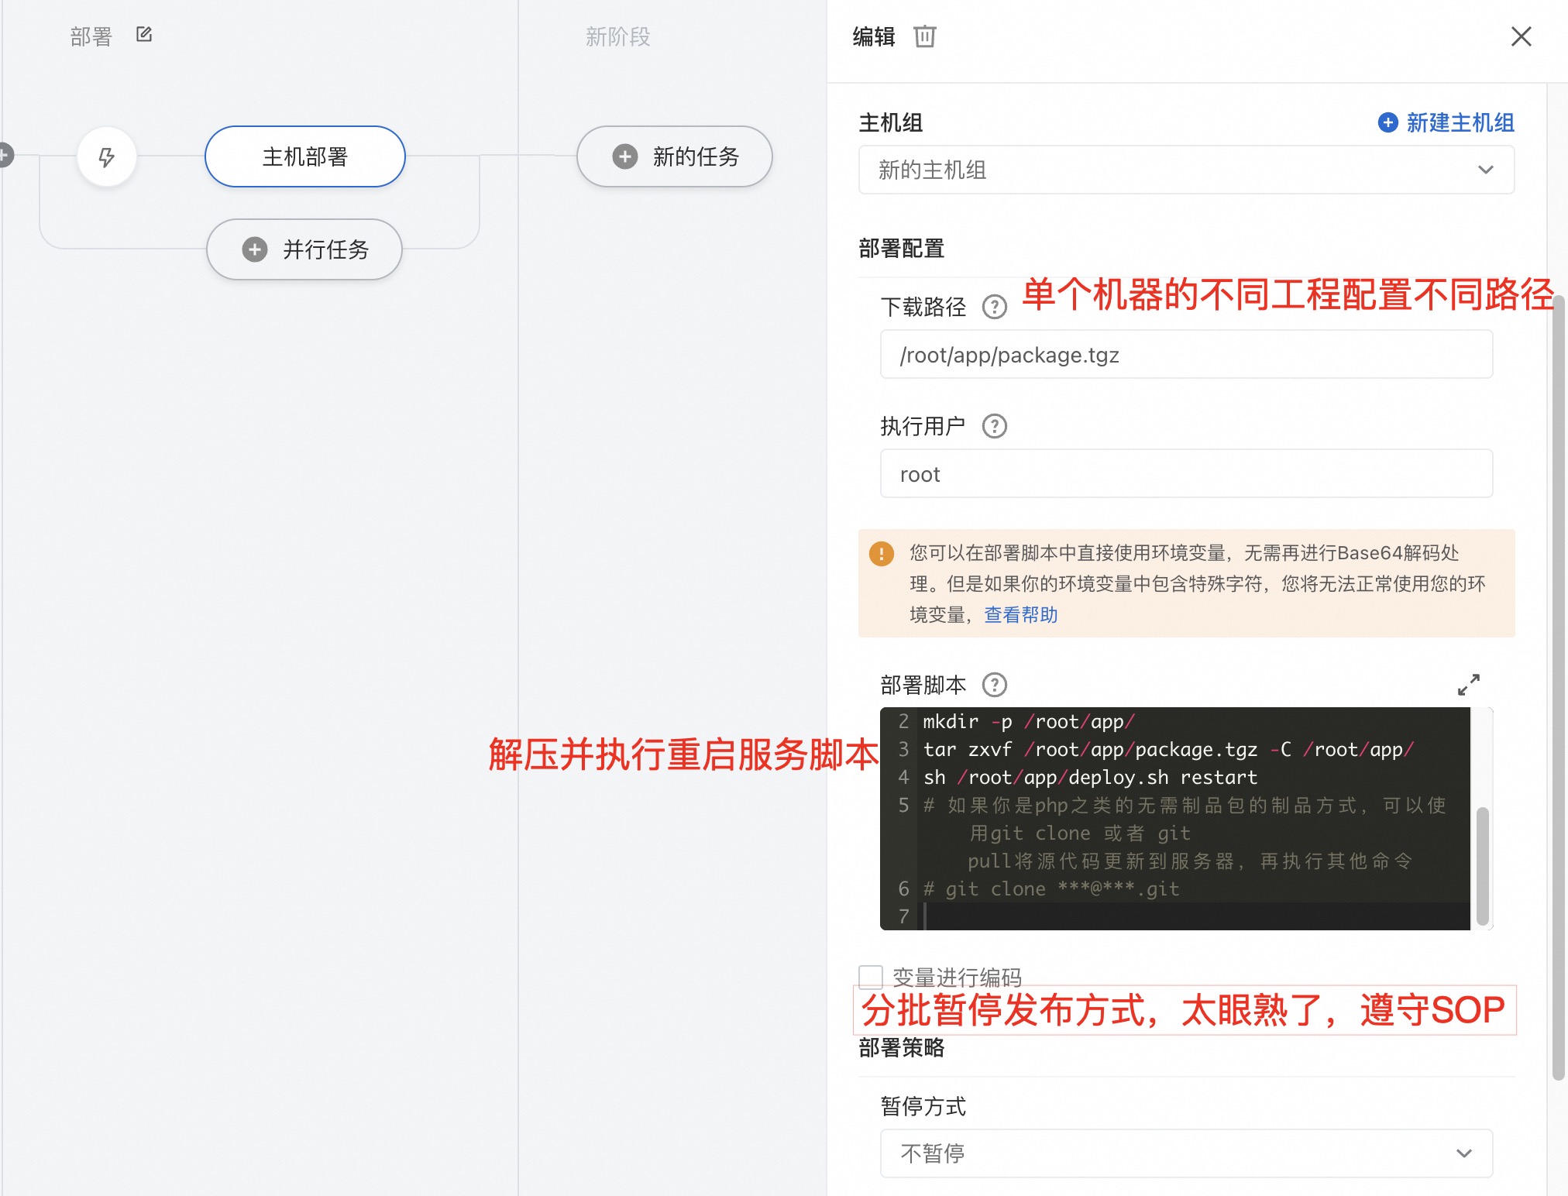
Task: Open 查看帮助 link
Action: point(1020,614)
